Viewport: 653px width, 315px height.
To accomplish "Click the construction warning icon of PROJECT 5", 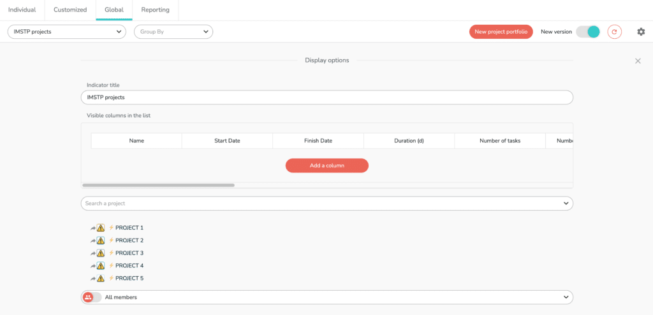I will tap(100, 279).
